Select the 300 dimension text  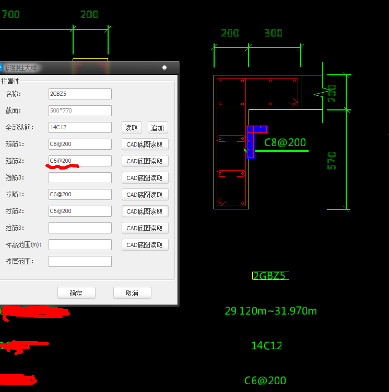click(273, 33)
